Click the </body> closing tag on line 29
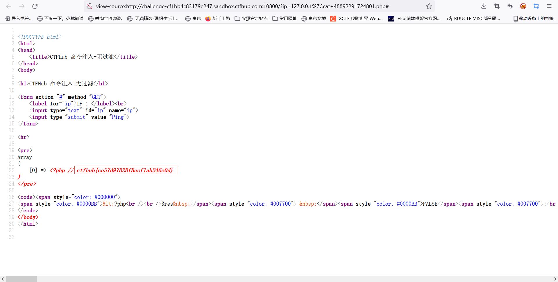 (28, 217)
